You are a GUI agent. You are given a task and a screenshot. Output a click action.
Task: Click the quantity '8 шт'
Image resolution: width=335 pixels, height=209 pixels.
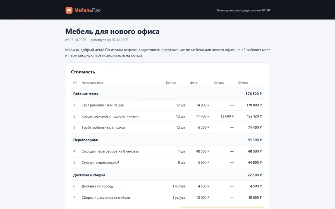pyautogui.click(x=181, y=162)
